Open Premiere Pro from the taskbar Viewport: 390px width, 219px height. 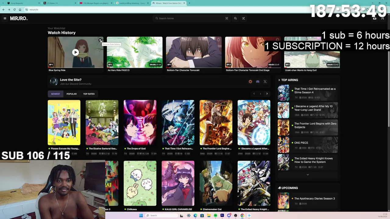[x=222, y=216]
